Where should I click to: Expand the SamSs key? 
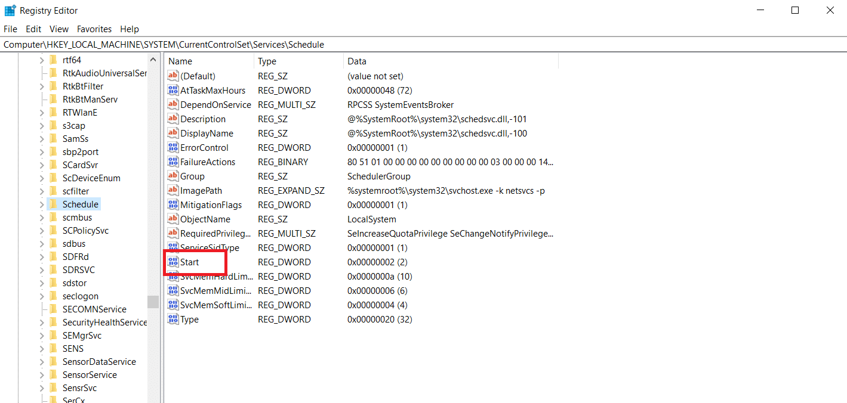click(x=41, y=139)
